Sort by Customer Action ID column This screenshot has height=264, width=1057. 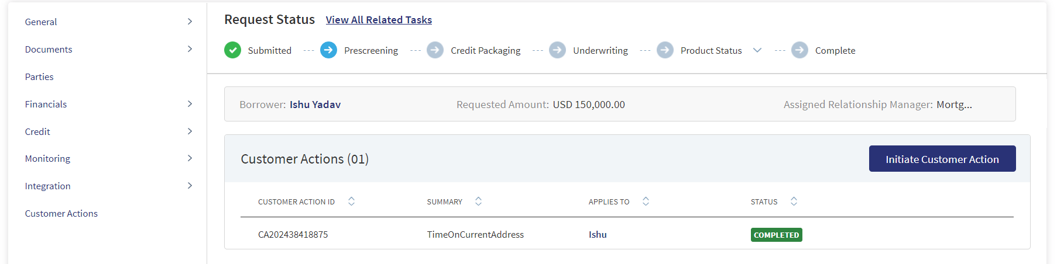tap(351, 202)
